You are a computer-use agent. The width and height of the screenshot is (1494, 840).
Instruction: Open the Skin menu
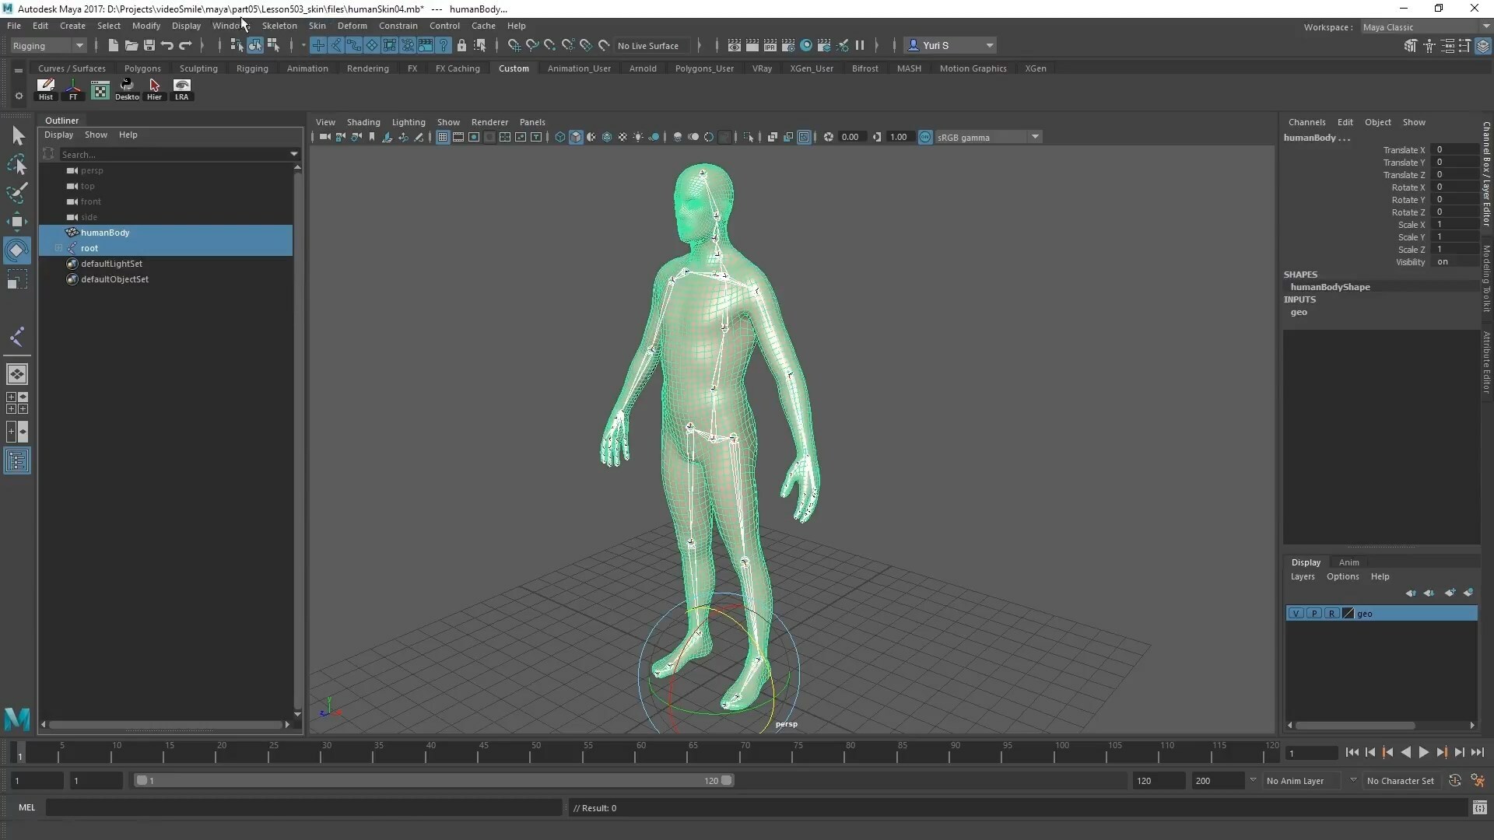[x=317, y=26]
